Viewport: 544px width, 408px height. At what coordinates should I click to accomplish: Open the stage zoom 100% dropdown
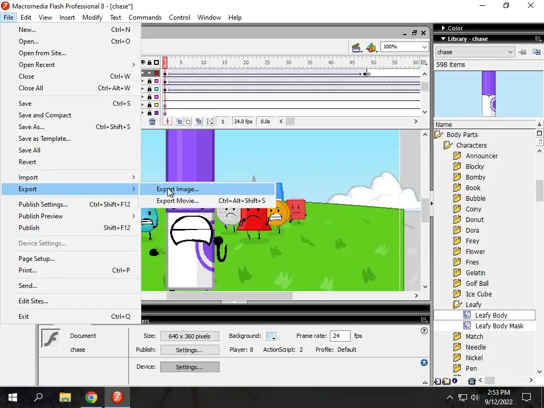(x=424, y=47)
